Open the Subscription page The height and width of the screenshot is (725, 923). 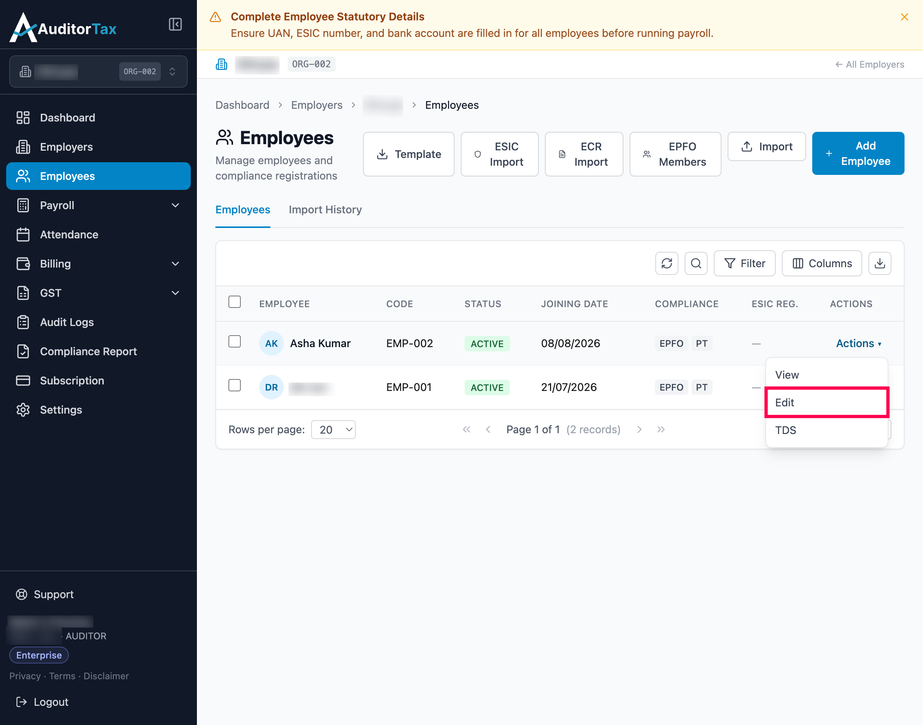click(98, 380)
